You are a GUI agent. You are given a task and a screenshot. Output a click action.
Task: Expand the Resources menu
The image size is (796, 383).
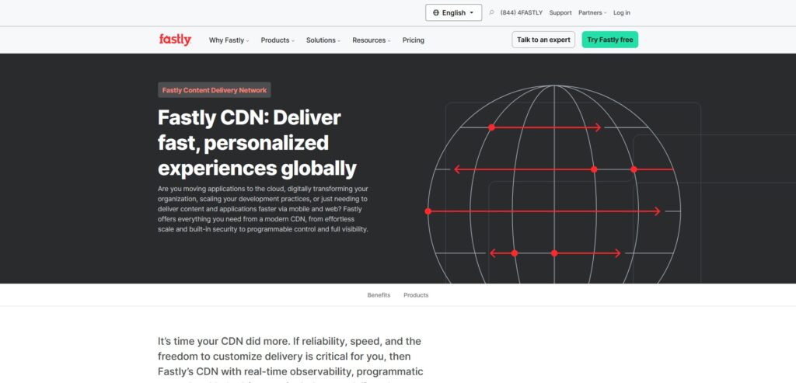(x=372, y=40)
